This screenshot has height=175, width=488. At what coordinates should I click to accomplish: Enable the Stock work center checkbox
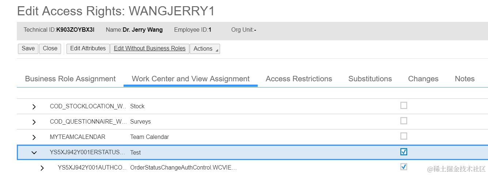(404, 106)
